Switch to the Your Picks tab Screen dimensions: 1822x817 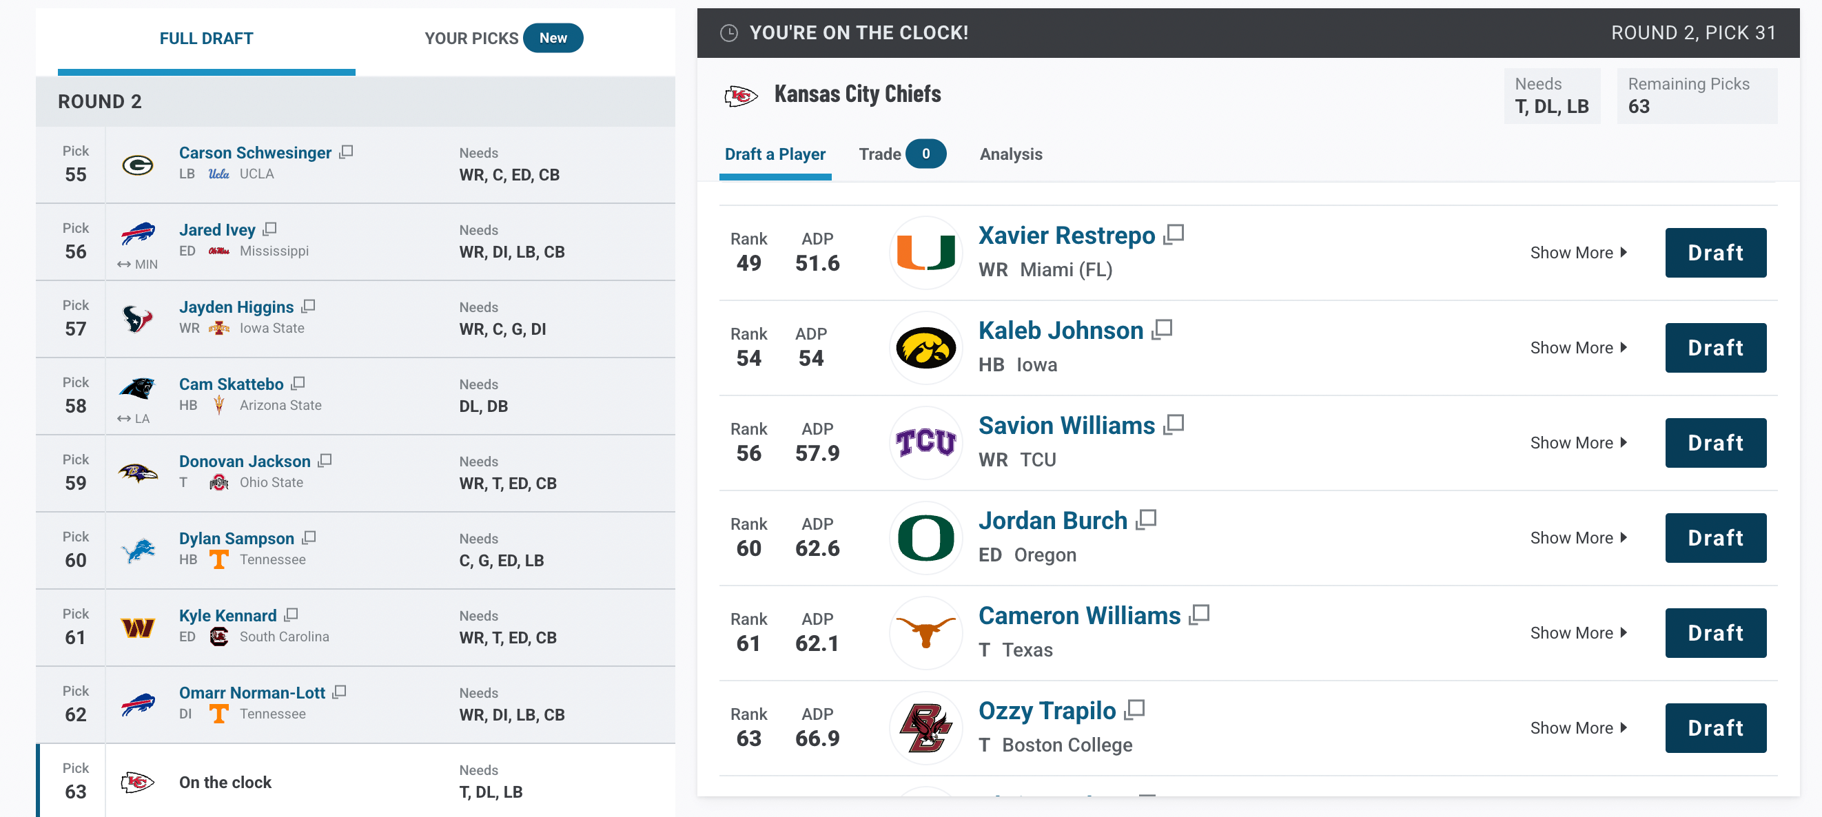[504, 38]
